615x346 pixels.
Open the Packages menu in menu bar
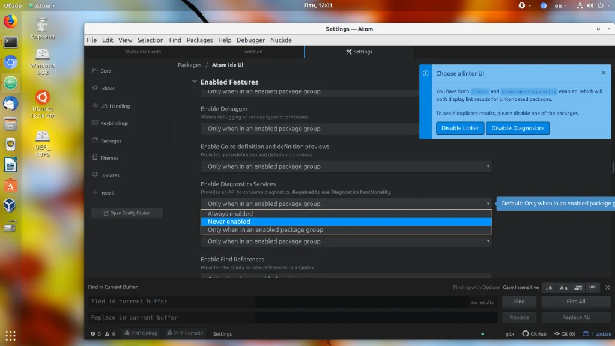199,40
